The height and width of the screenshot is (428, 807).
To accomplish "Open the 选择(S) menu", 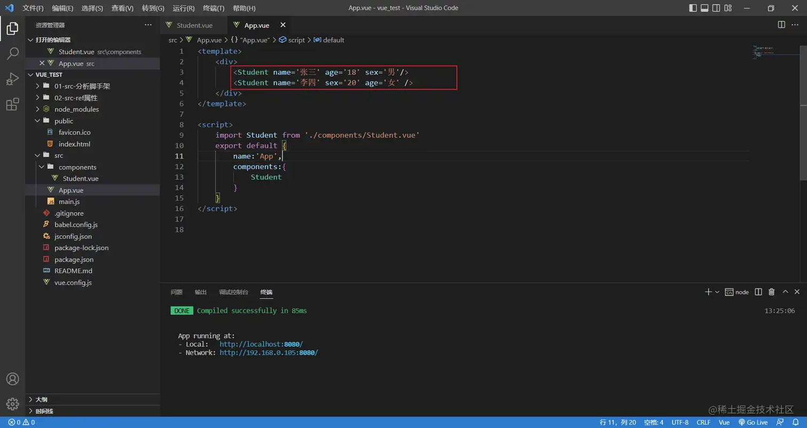I will click(92, 8).
